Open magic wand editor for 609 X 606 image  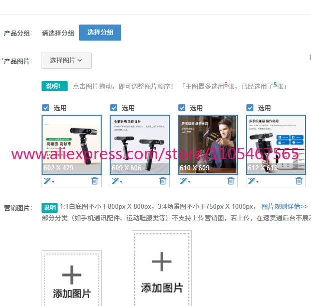pyautogui.click(x=115, y=181)
